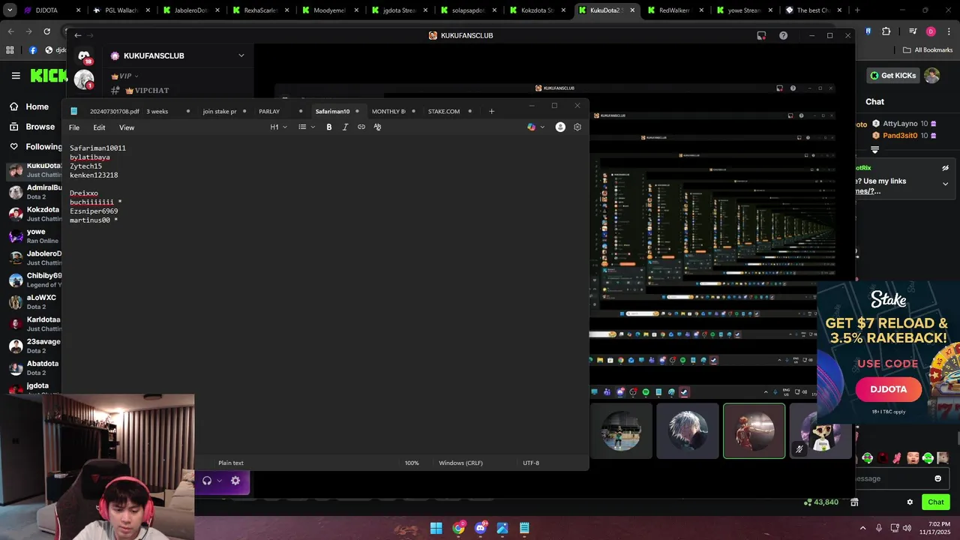Open Copilot menu in Notepad
This screenshot has height=540, width=960.
tap(535, 127)
